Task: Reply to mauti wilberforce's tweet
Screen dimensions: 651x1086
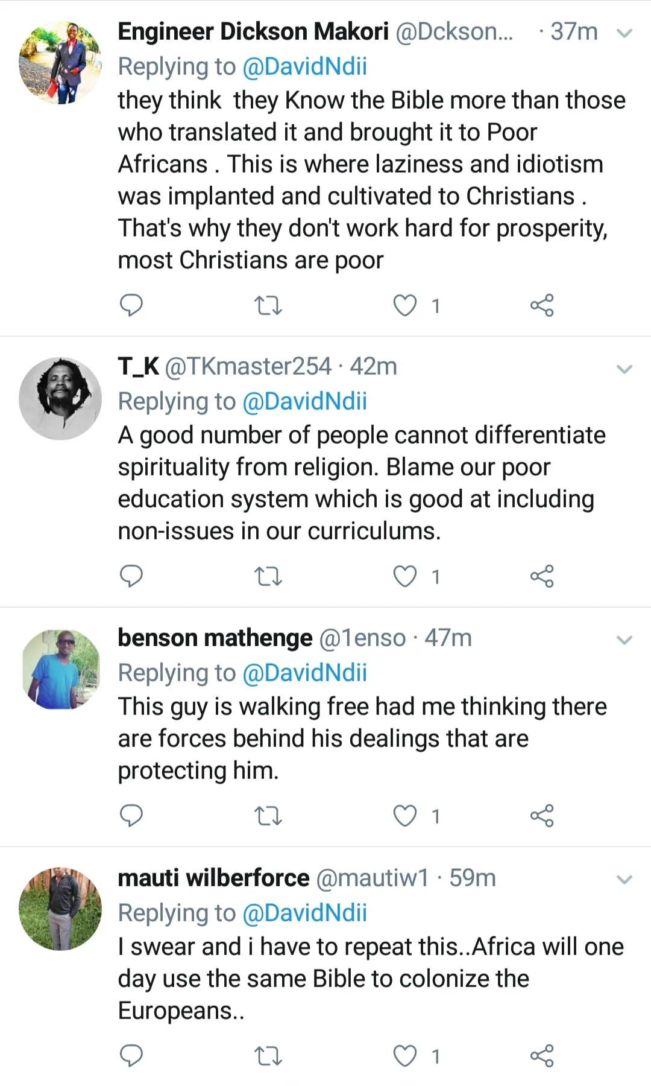Action: pos(131,1056)
